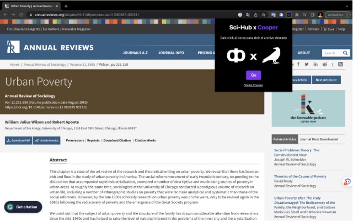The width and height of the screenshot is (353, 221).
Task: Open the Reprints link
Action: (x=93, y=140)
